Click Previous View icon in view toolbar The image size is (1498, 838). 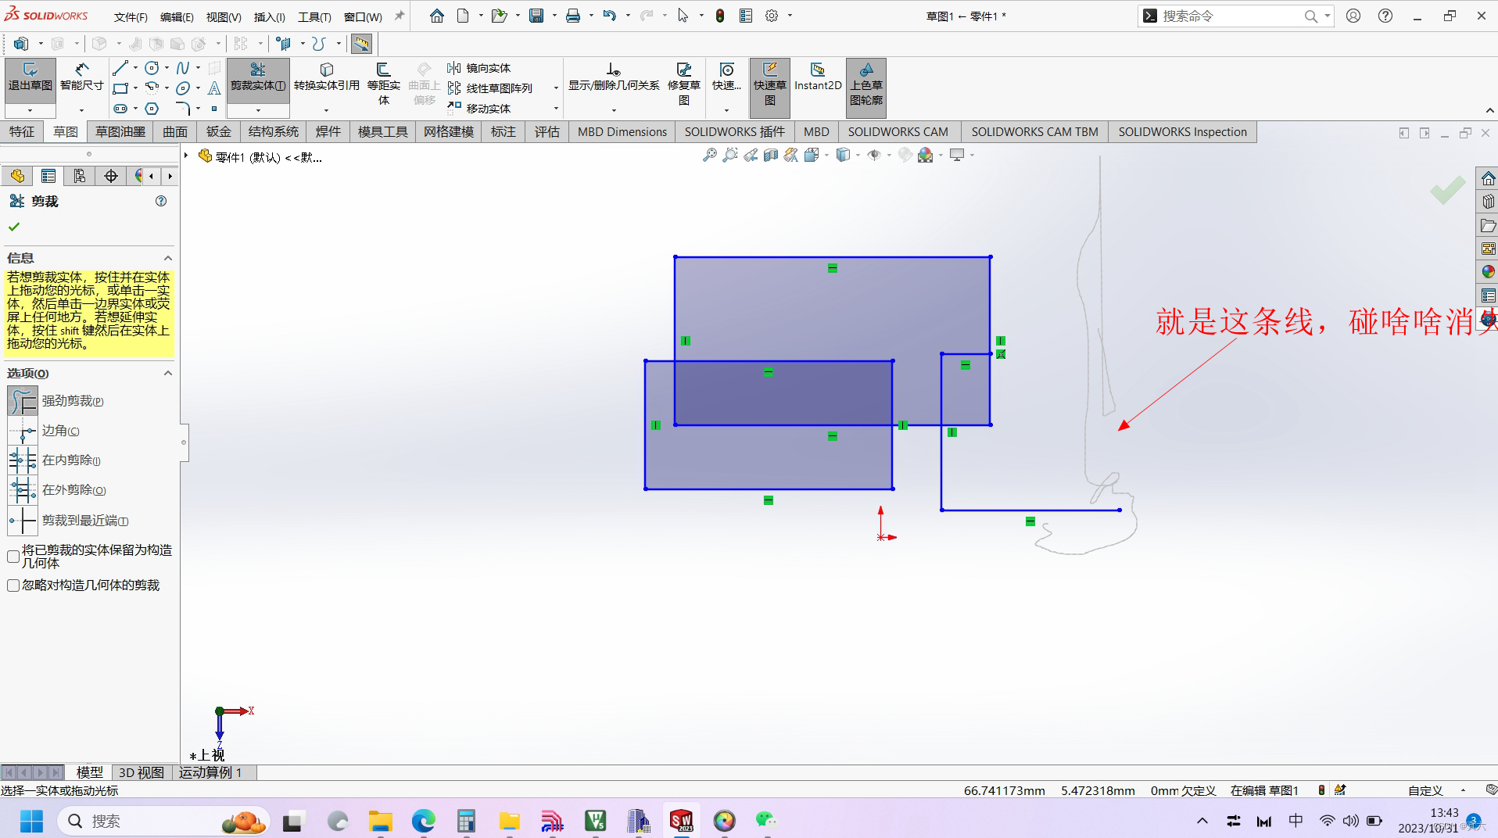click(751, 155)
